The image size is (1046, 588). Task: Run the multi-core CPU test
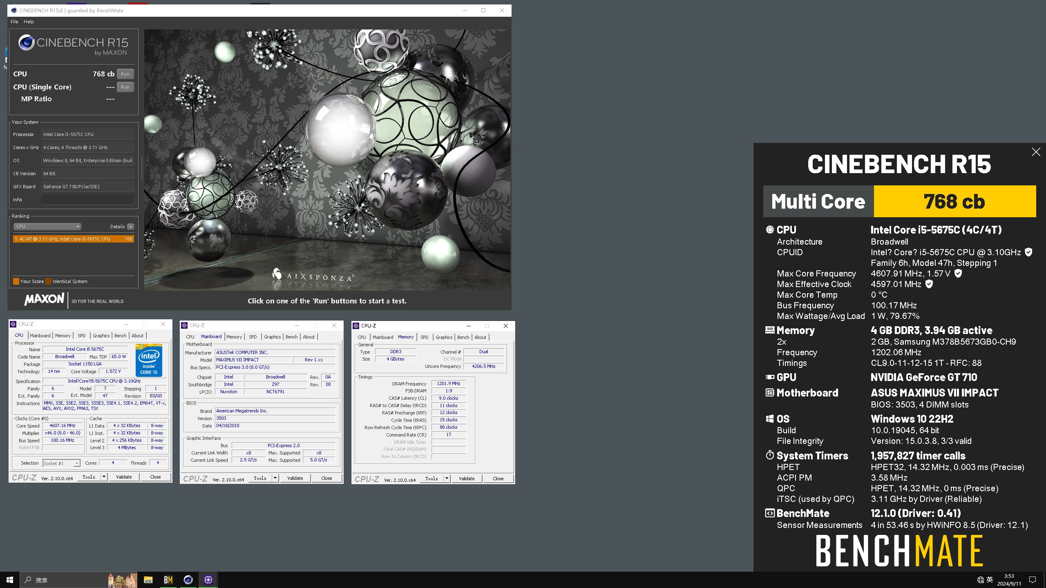coord(125,74)
